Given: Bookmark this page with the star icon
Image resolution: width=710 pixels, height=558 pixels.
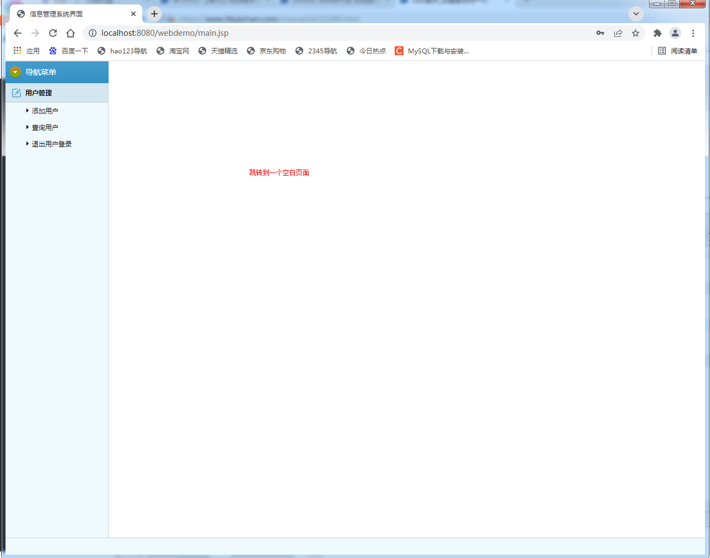Looking at the screenshot, I should (x=636, y=33).
